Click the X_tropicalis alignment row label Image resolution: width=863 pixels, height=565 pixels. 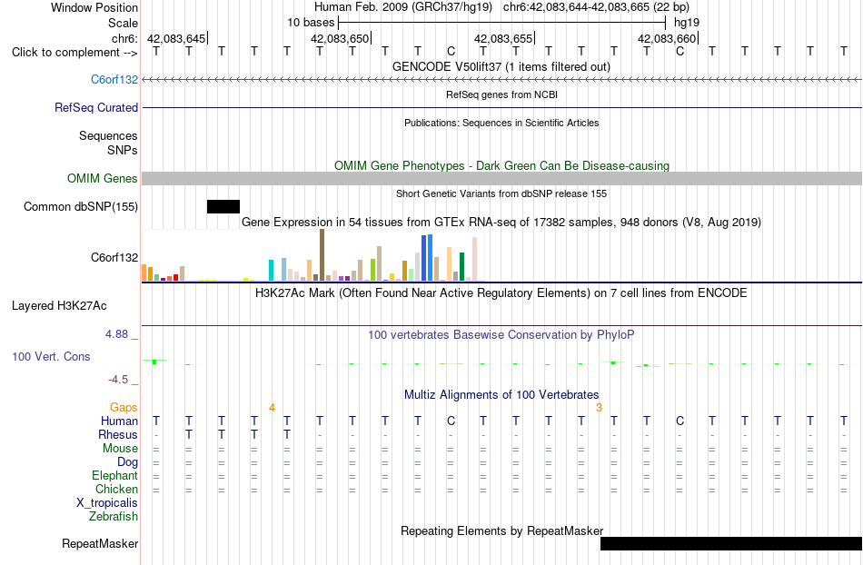107,503
